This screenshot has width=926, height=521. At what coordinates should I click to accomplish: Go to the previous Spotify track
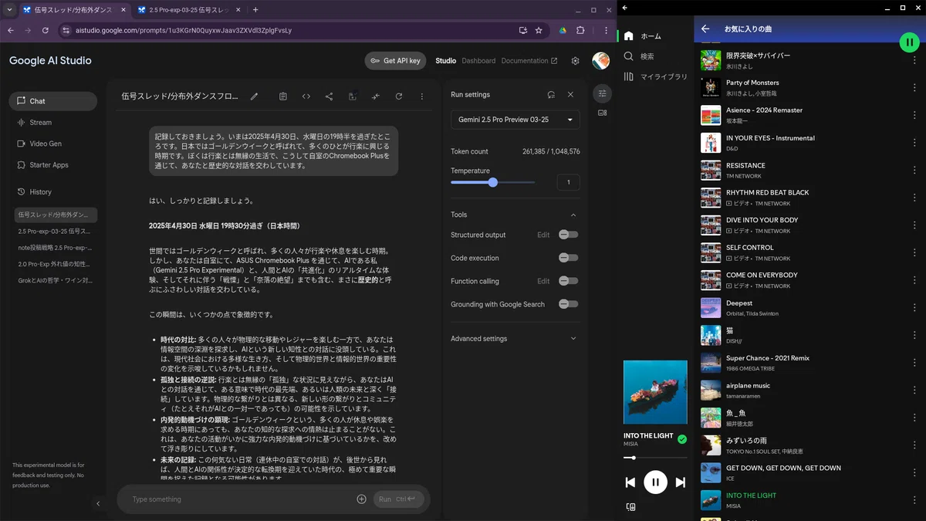(630, 482)
